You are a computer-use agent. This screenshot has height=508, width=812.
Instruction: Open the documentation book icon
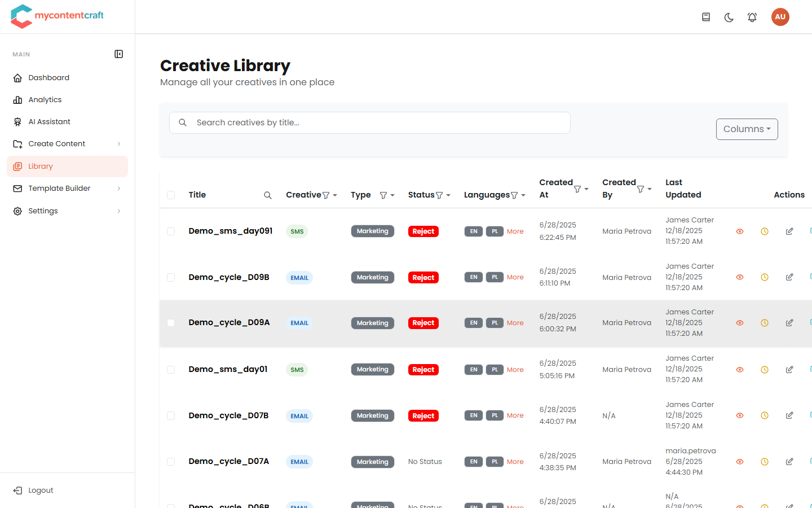point(706,17)
